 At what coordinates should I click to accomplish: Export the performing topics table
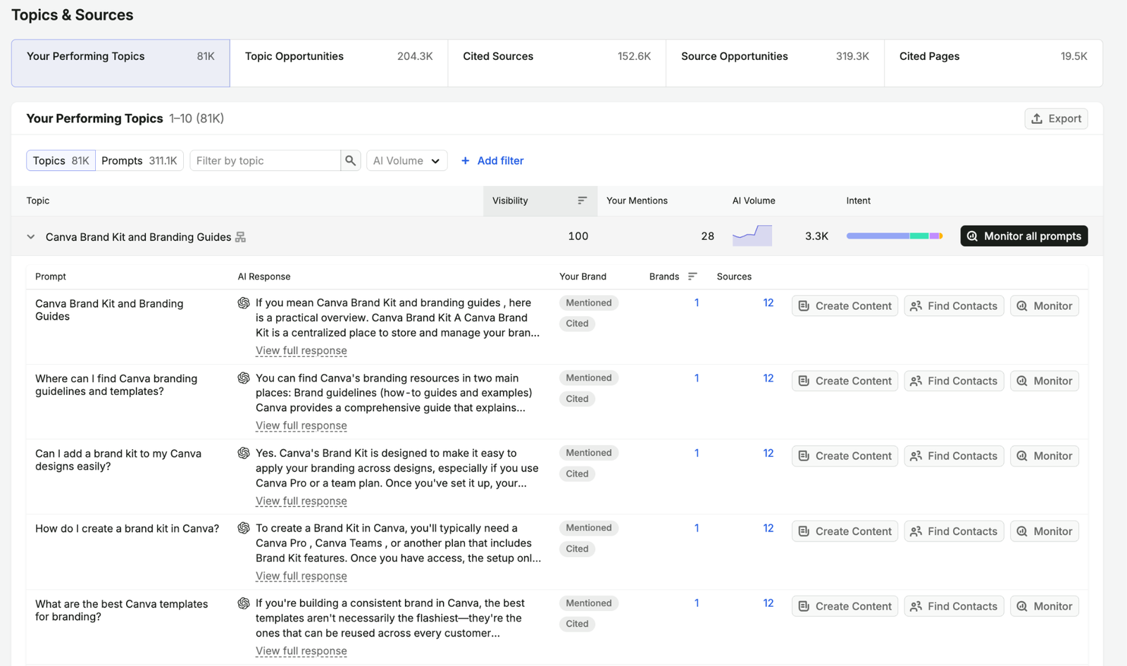[1056, 119]
